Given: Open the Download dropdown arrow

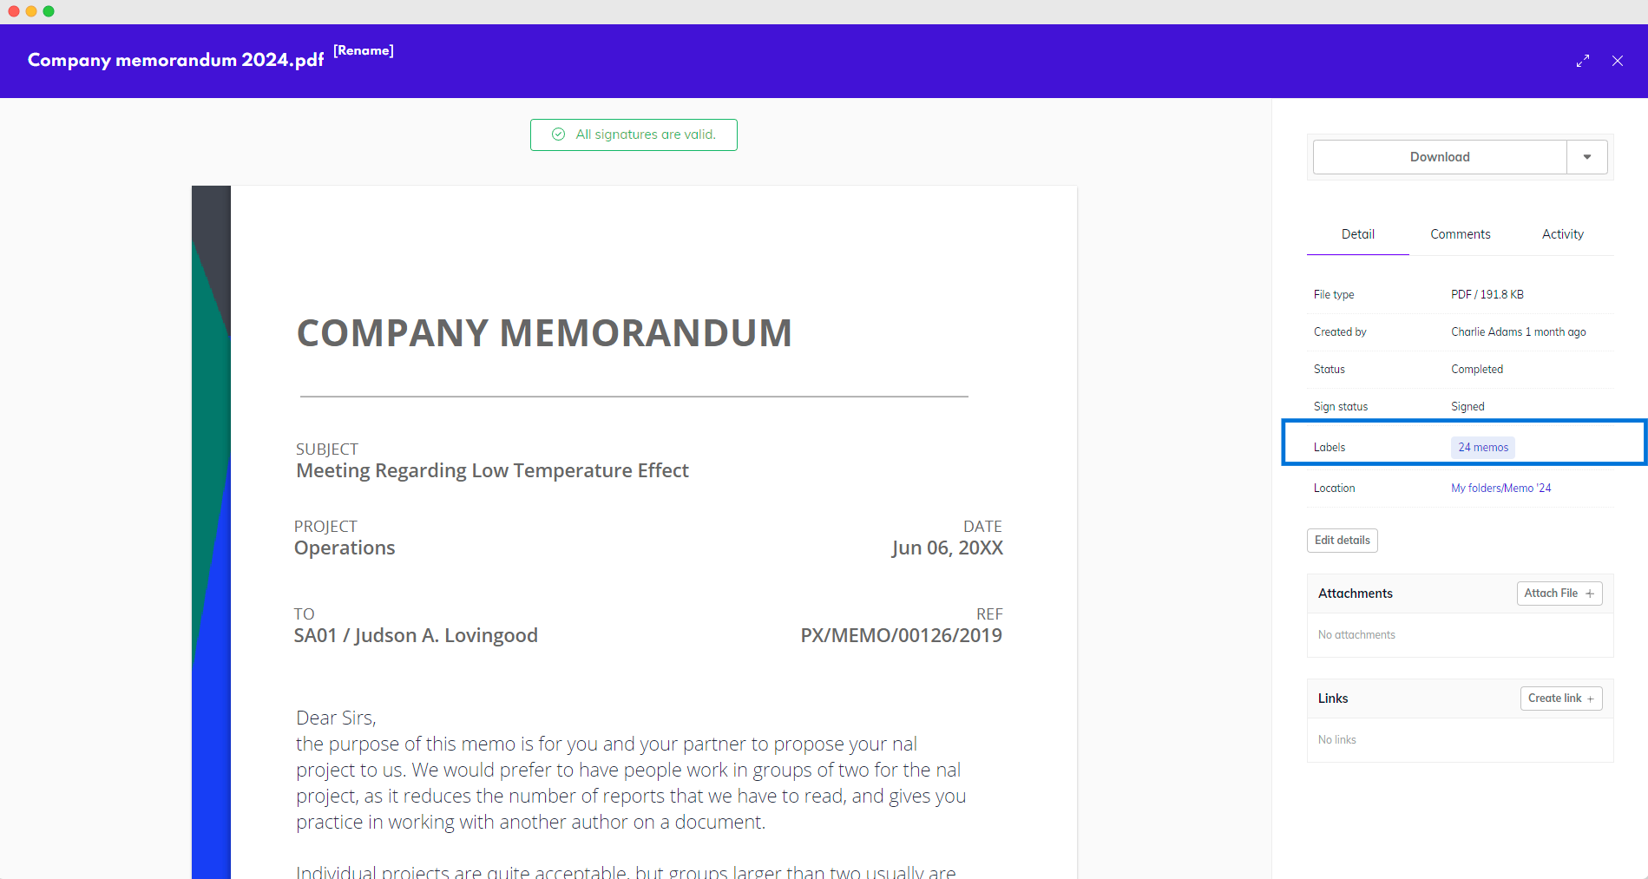Looking at the screenshot, I should point(1587,157).
